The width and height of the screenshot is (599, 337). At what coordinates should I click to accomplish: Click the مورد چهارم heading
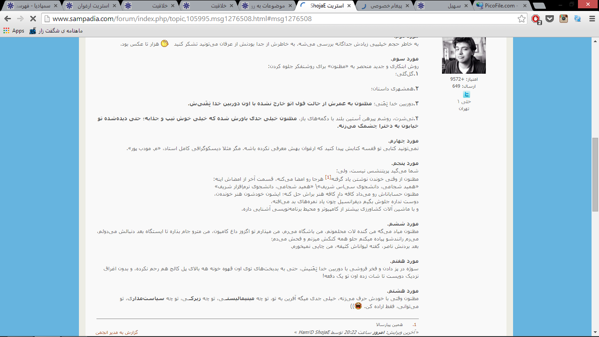click(403, 141)
